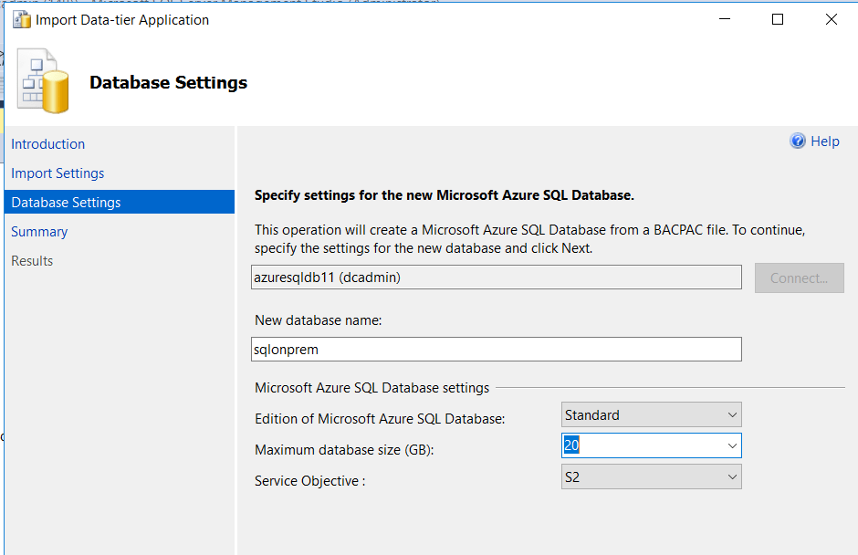Screen dimensions: 858x555
Task: Select the Results step in sidebar
Action: tap(32, 261)
